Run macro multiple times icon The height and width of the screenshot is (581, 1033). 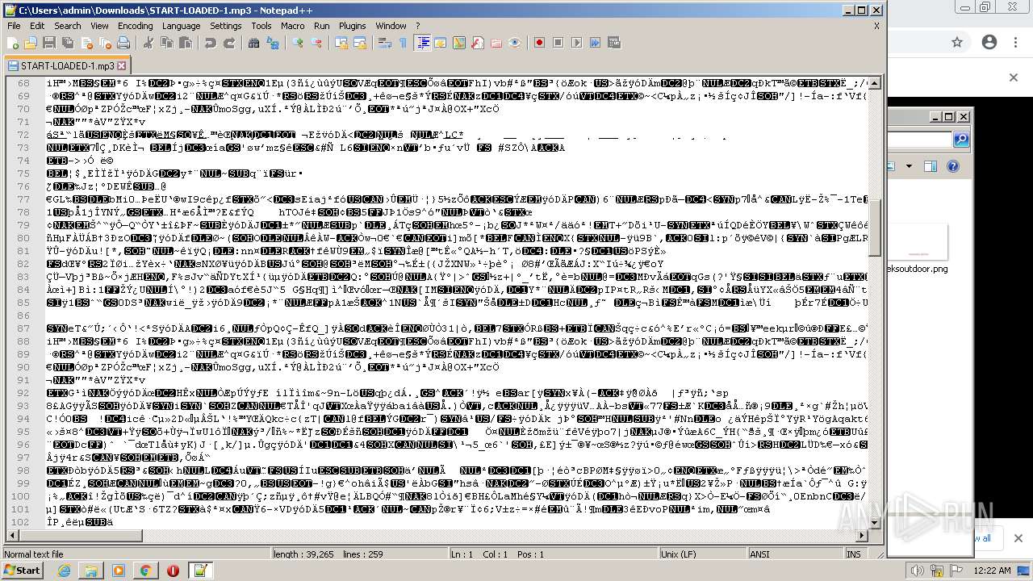[595, 43]
